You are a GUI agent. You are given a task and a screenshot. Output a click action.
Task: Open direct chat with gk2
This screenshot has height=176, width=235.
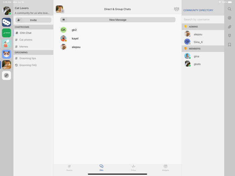pyautogui.click(x=118, y=30)
